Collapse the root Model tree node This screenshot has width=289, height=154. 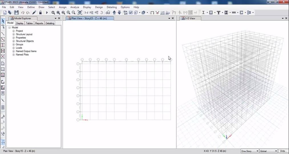(9, 27)
